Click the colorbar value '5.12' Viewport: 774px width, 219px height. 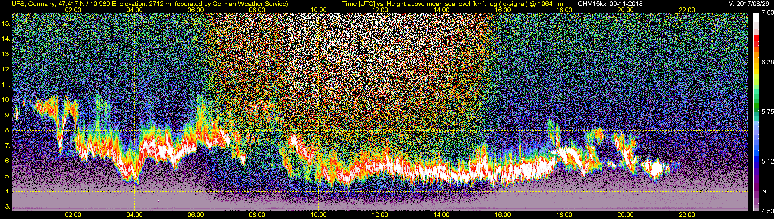(767, 161)
